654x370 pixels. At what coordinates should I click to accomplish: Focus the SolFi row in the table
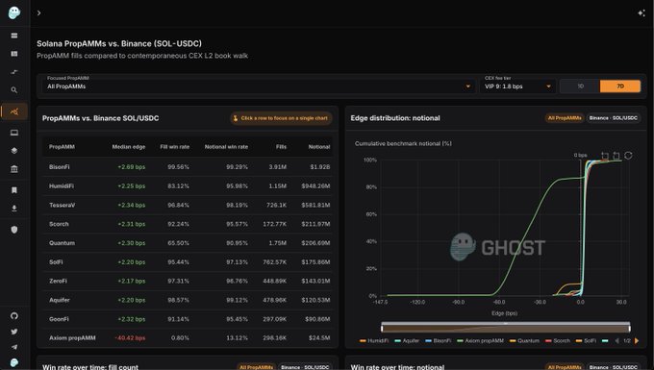click(x=188, y=262)
